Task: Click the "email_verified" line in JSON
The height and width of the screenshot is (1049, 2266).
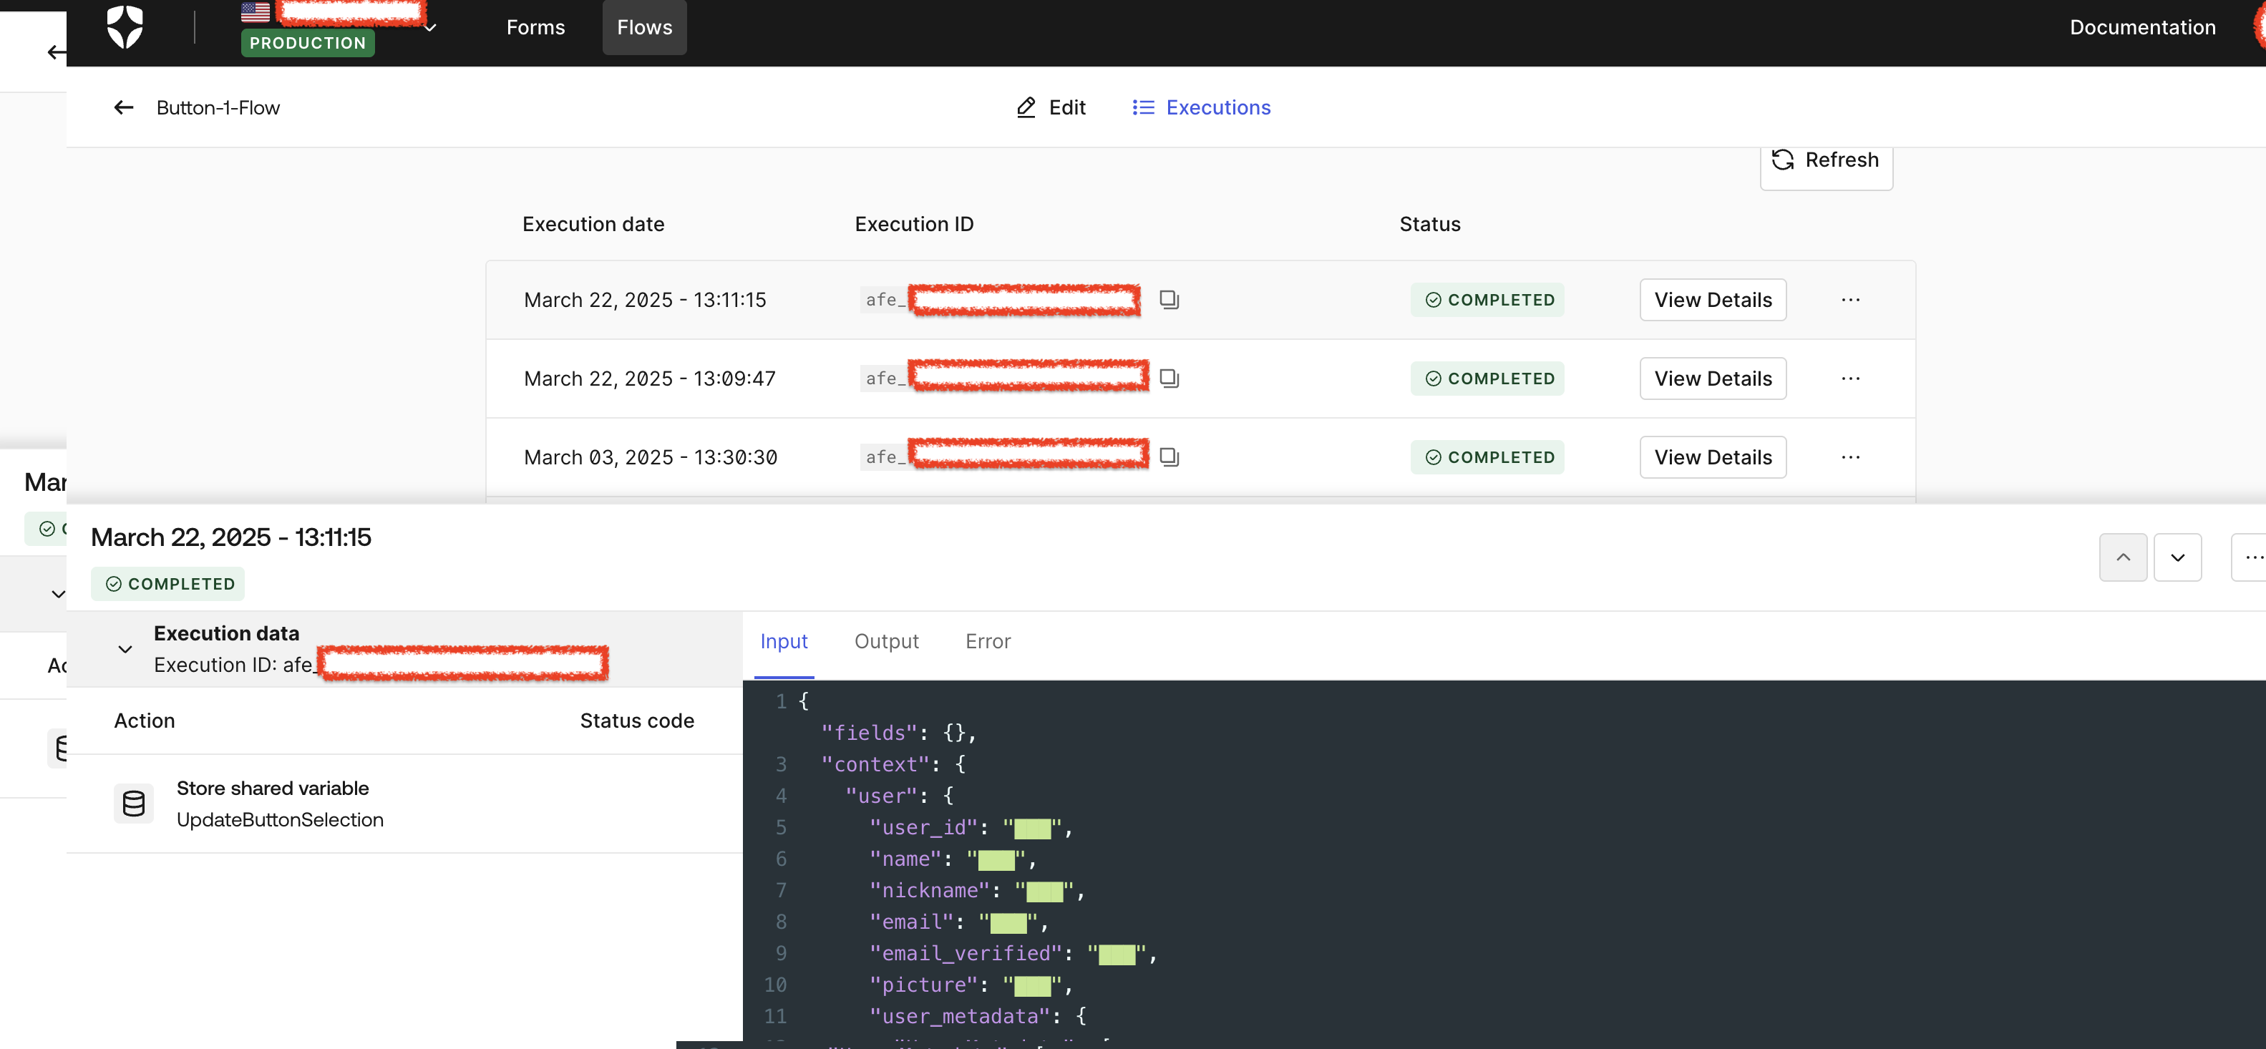Action: tap(1013, 953)
